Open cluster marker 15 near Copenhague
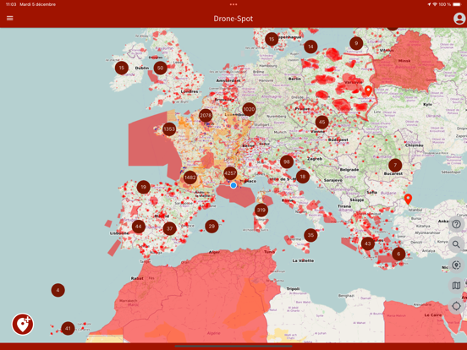Screen dimensions: 467x350 point(272,39)
